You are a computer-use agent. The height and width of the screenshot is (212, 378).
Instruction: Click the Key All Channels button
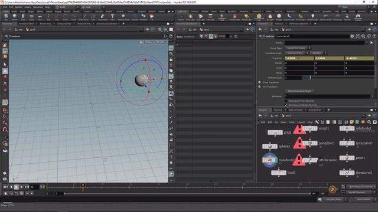click(360, 193)
